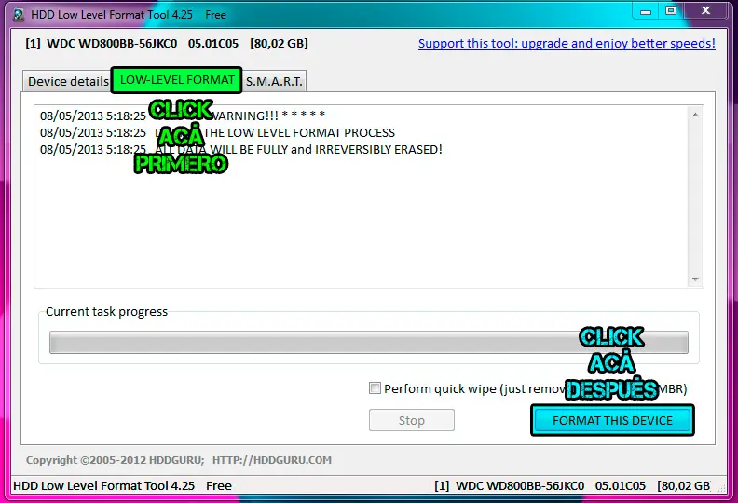Click the first log line ending in 'WARNING!!! * * * * *'
Image resolution: width=738 pixels, height=503 pixels.
183,116
